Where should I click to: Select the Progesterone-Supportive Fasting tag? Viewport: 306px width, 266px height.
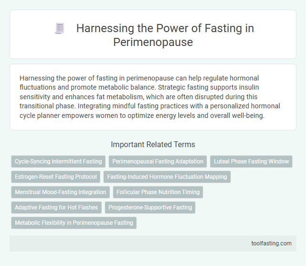150,208
